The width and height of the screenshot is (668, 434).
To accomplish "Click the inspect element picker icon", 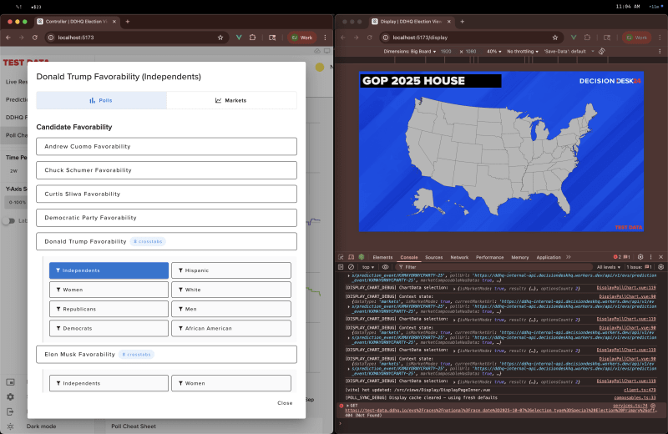I will point(342,257).
